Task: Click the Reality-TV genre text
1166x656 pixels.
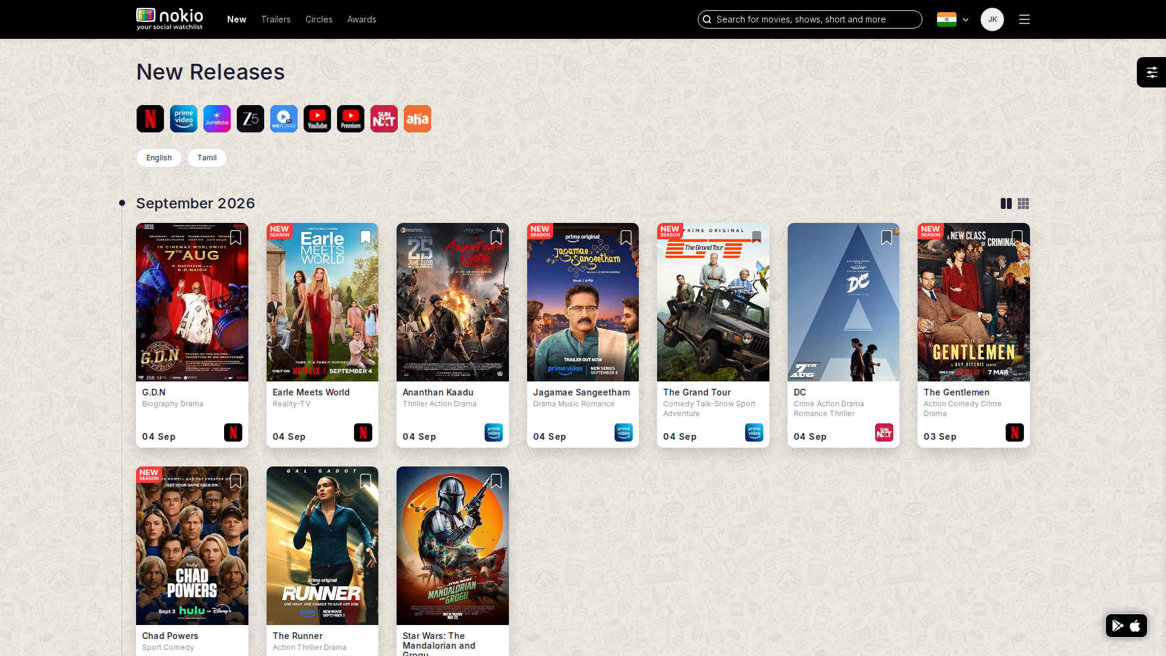Action: (291, 404)
